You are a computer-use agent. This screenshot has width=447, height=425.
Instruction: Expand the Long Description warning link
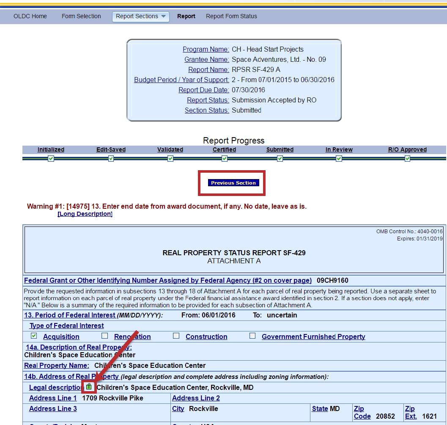click(85, 214)
